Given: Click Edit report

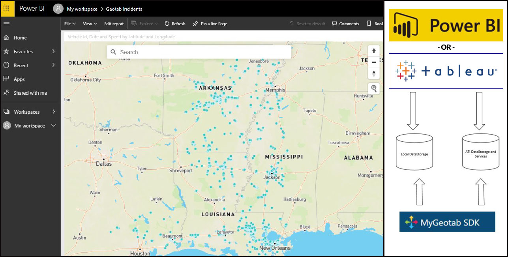Looking at the screenshot, I should [114, 24].
